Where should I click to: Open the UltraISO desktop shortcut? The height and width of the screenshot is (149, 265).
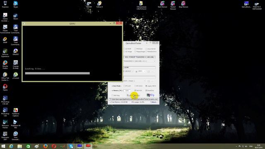point(16,52)
